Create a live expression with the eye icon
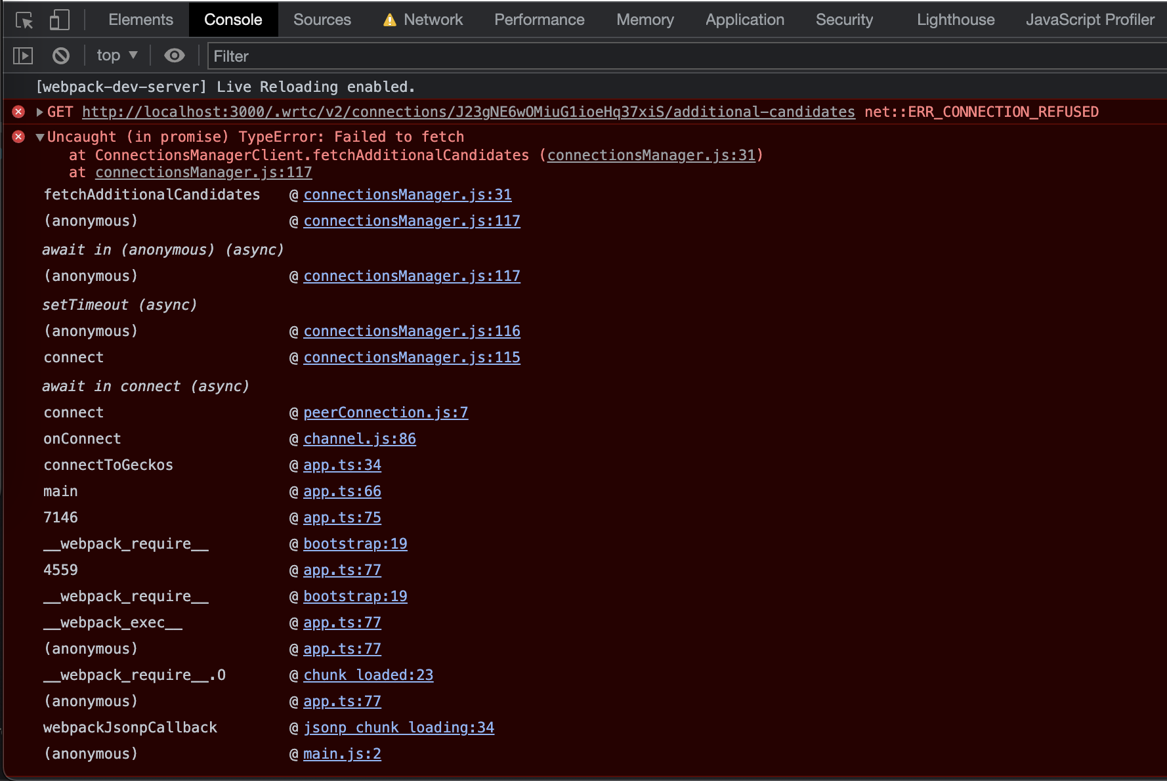 tap(174, 55)
